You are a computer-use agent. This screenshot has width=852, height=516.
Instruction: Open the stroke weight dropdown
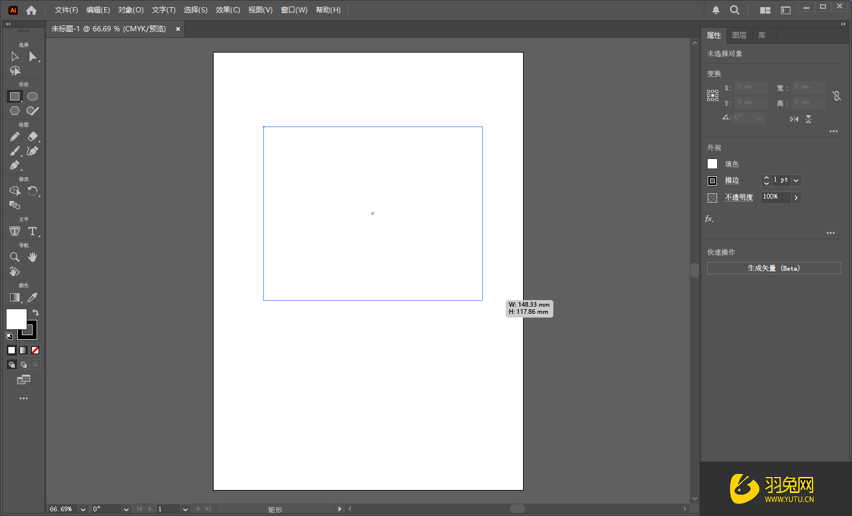(796, 180)
